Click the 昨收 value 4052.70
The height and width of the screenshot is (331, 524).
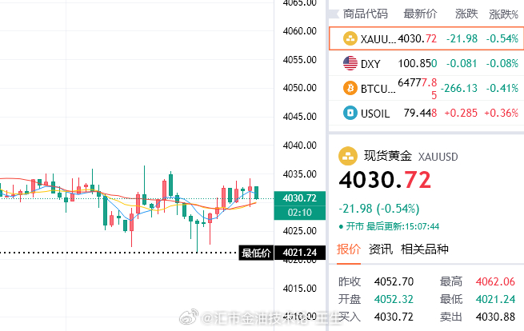tap(394, 281)
